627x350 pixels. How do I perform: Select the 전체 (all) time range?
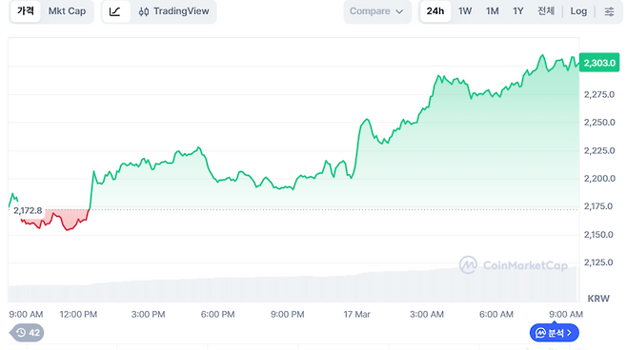546,11
